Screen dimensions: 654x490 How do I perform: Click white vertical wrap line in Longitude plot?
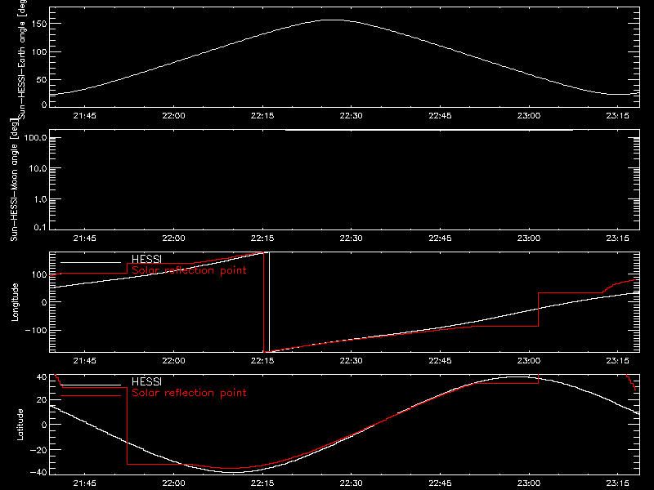[270, 302]
